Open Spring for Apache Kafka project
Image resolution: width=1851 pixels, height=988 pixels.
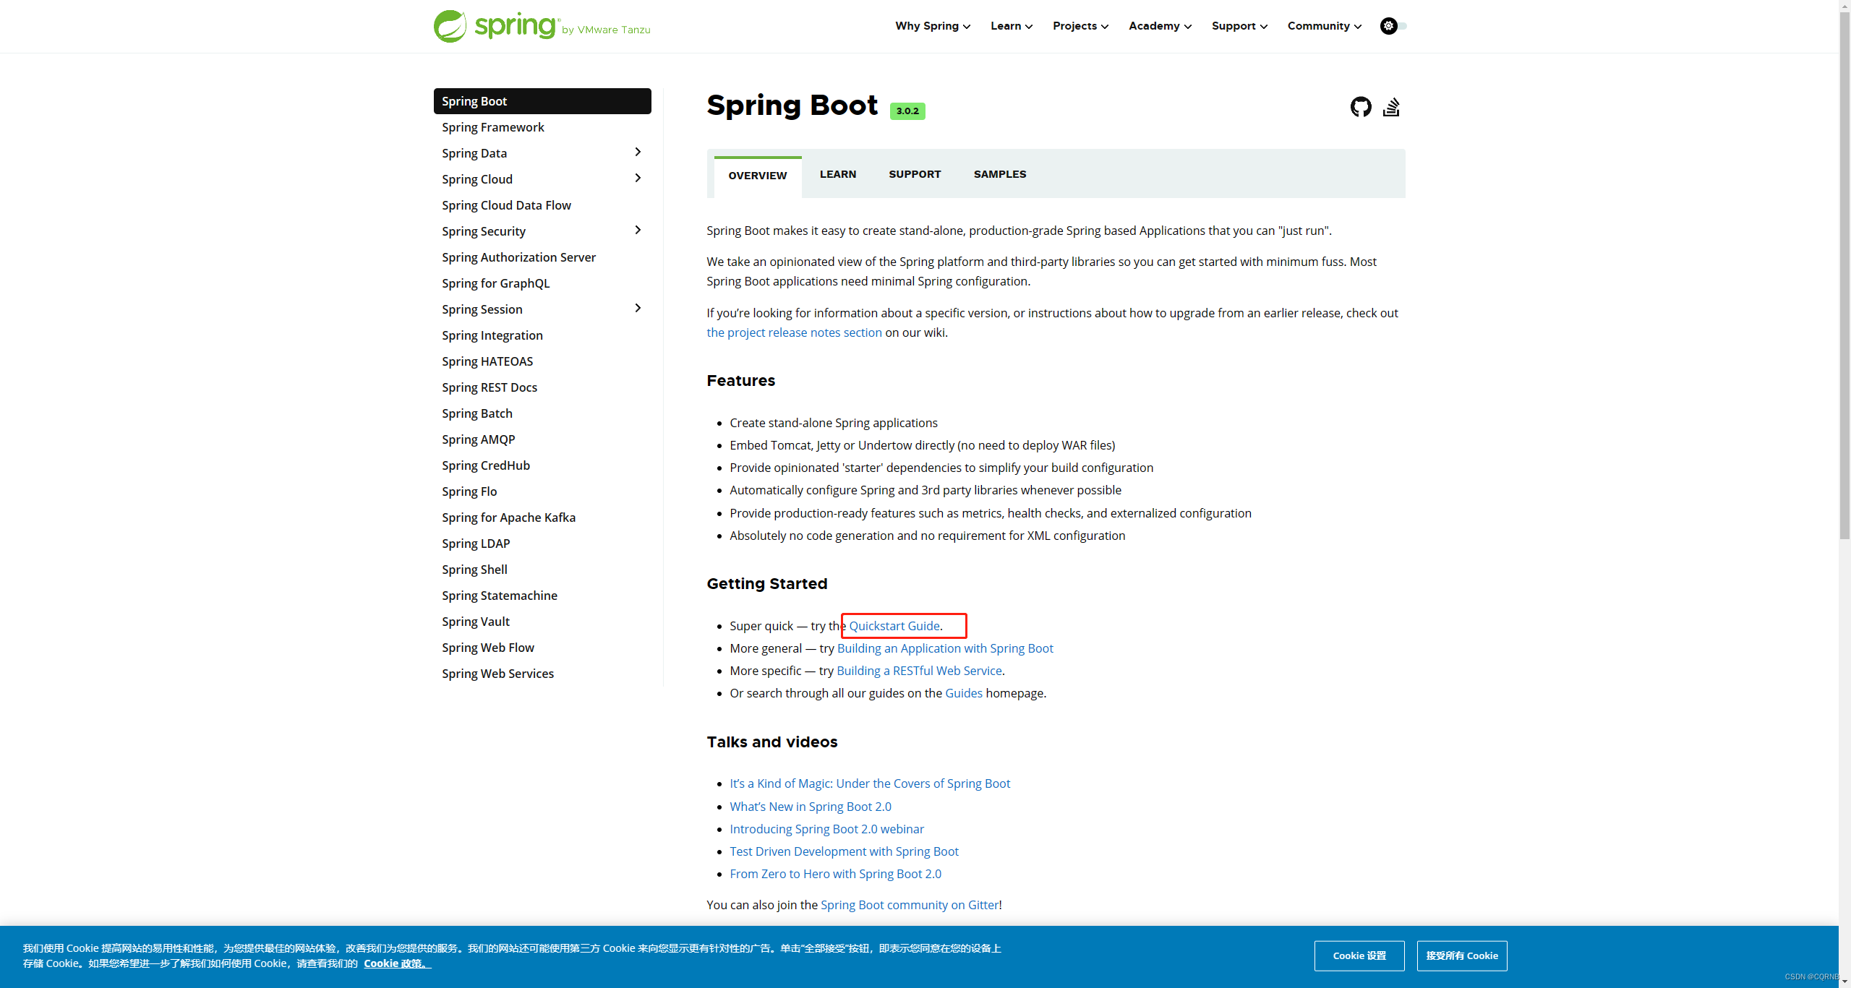click(508, 517)
